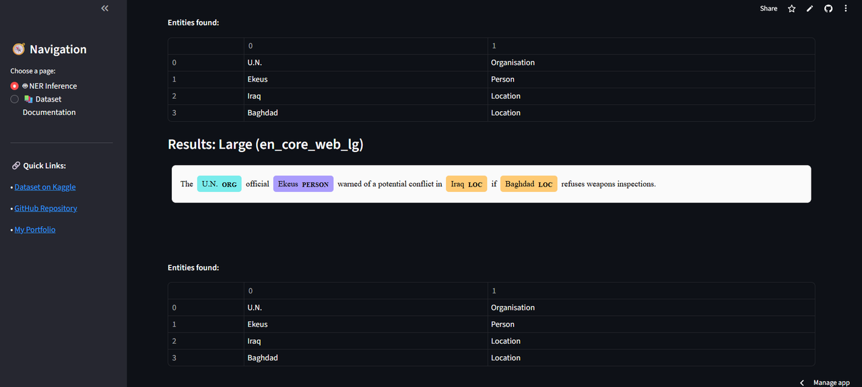The height and width of the screenshot is (387, 862).
Task: Click Ekeus cell in lower table
Action: pos(366,324)
